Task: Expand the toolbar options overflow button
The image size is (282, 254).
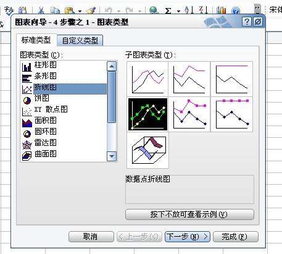Action: (257, 9)
